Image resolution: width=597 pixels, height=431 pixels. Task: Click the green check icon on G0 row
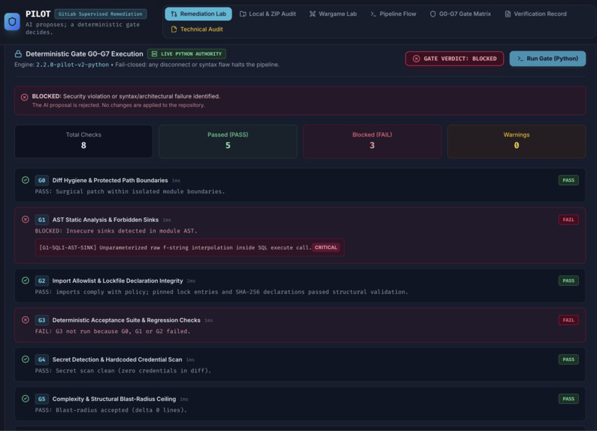click(x=26, y=180)
